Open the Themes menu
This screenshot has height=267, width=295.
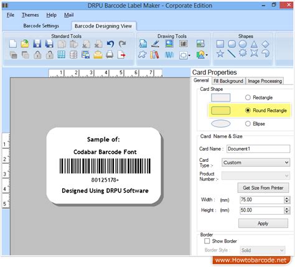pyautogui.click(x=30, y=15)
